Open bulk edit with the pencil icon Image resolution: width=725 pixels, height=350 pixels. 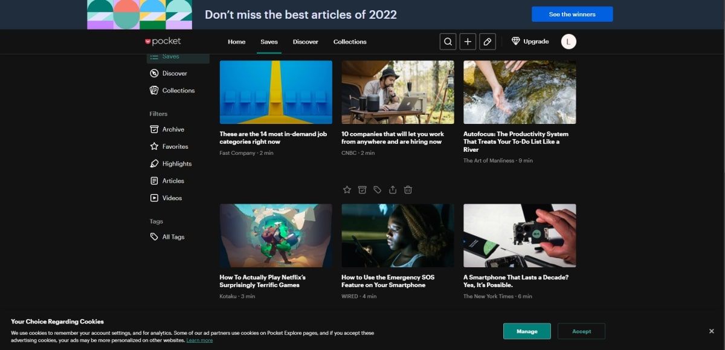click(x=488, y=42)
